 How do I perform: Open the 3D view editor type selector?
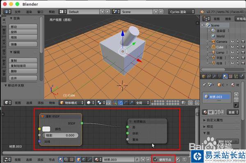pyautogui.click(x=7, y=103)
